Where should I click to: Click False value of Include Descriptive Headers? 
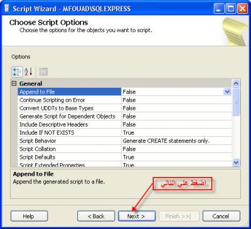(x=176, y=124)
